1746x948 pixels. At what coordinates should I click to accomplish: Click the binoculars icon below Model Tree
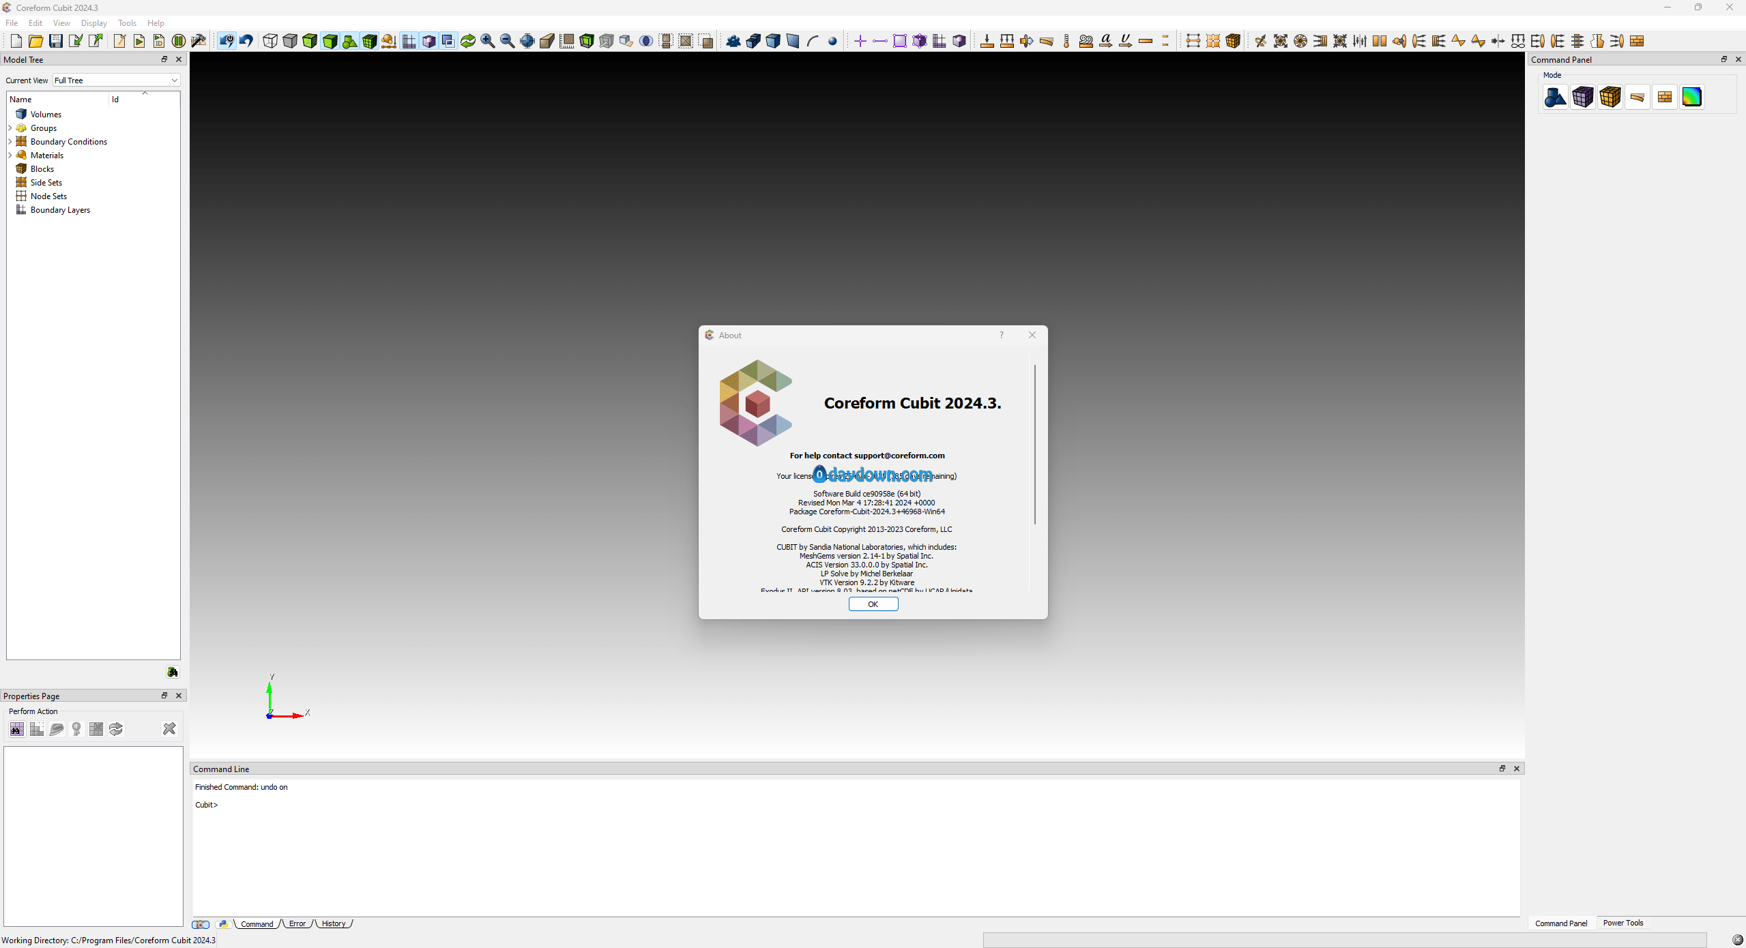click(173, 672)
